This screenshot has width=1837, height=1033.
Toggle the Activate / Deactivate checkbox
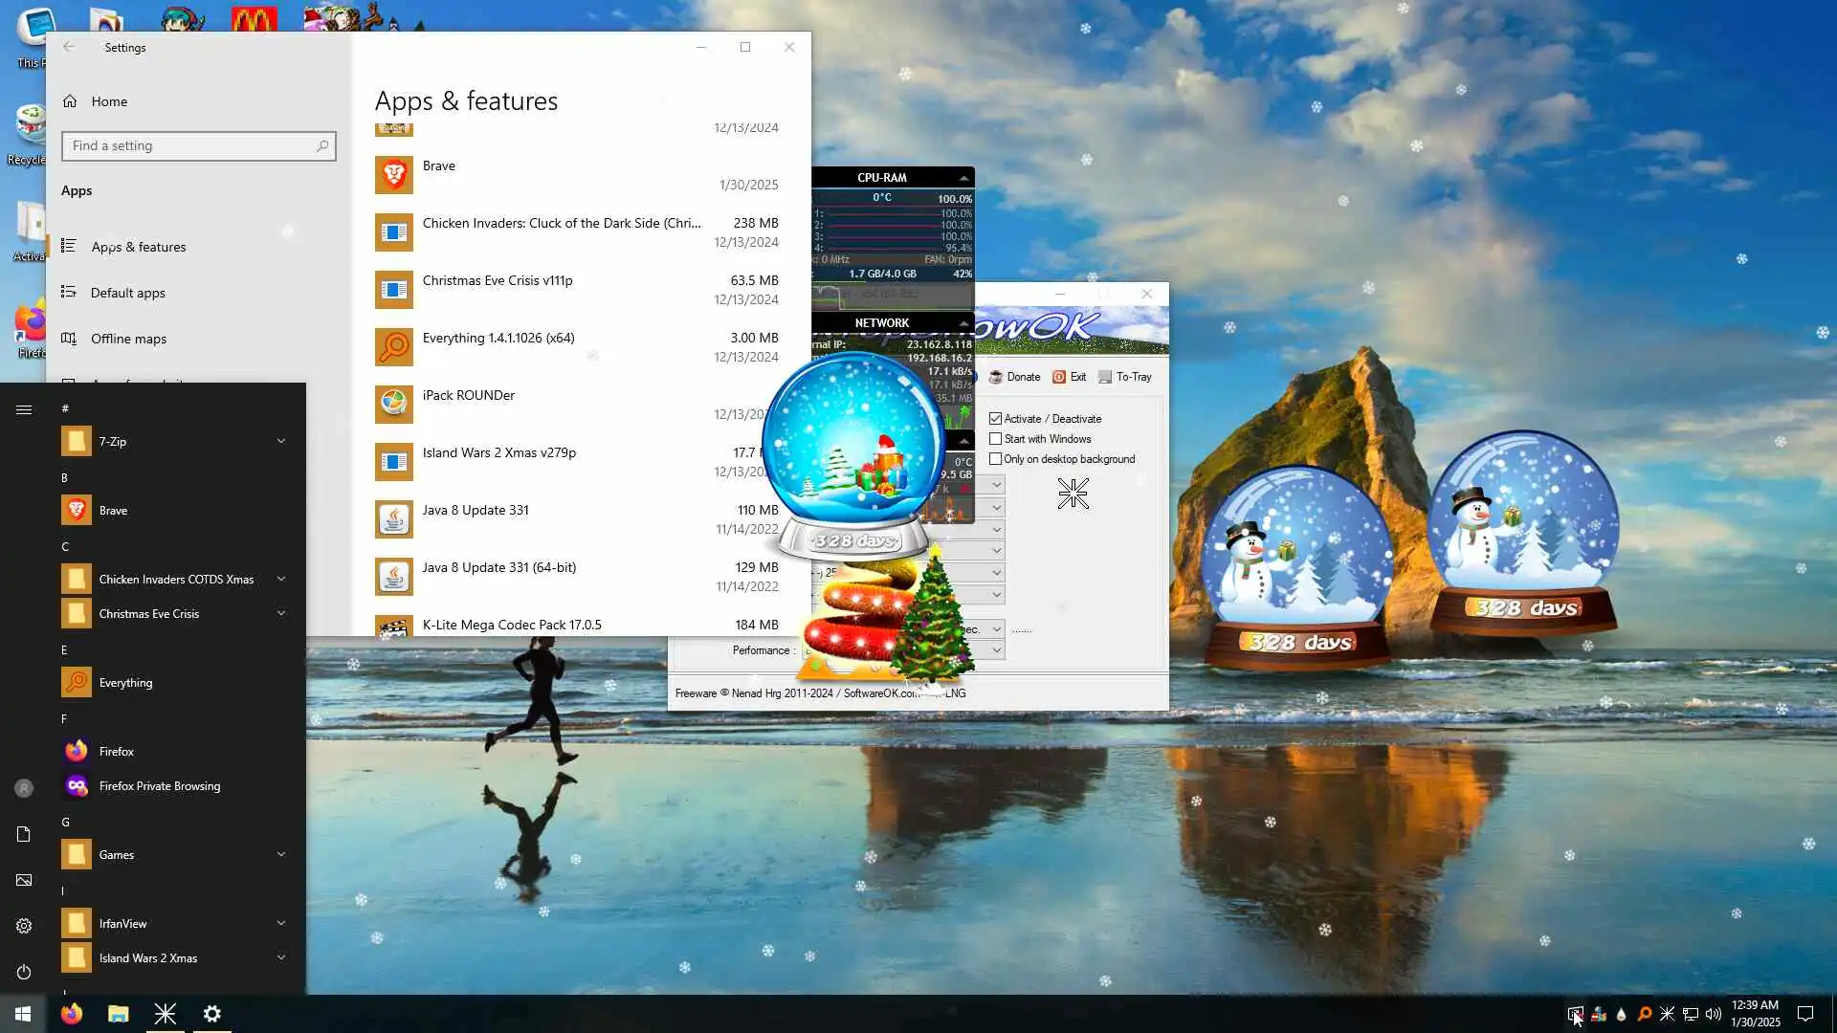(x=996, y=419)
